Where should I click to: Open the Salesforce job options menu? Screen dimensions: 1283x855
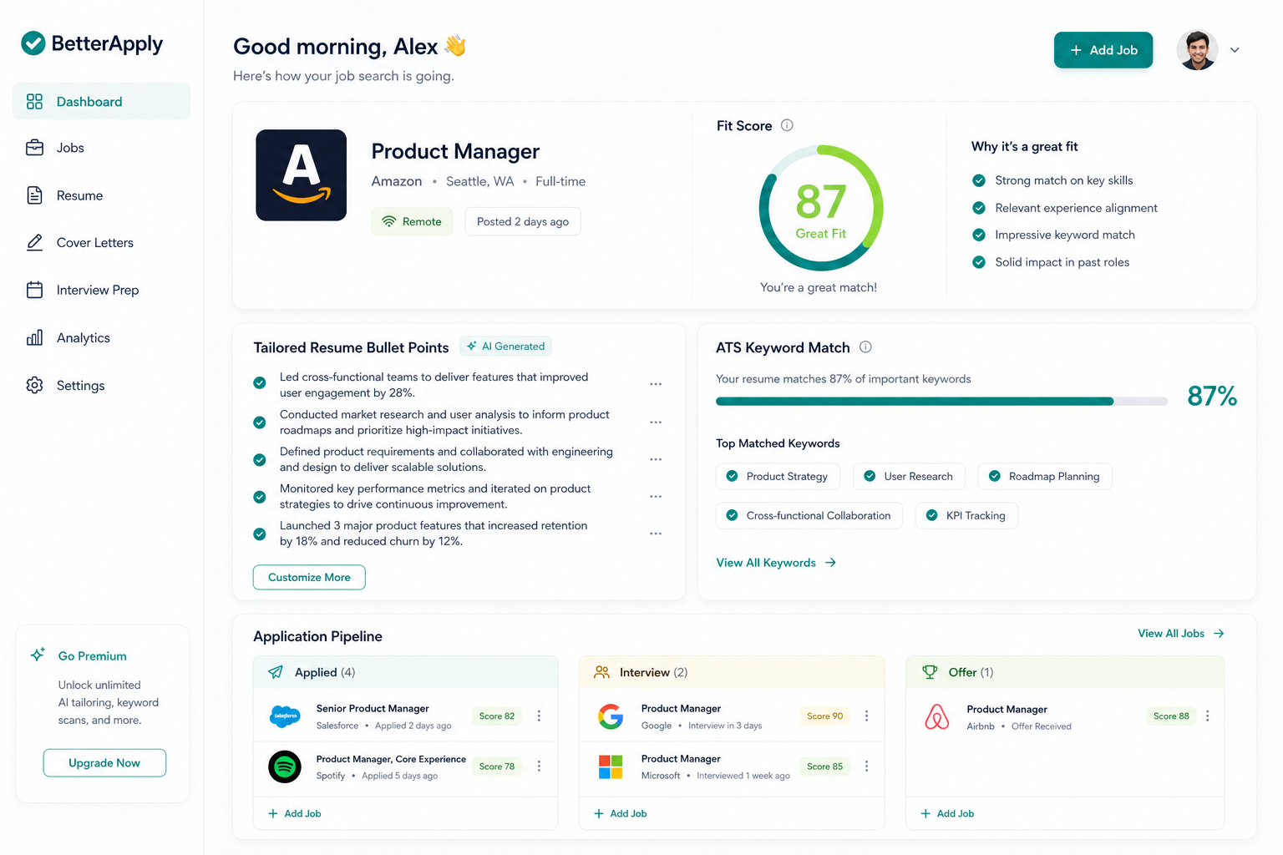(x=539, y=716)
